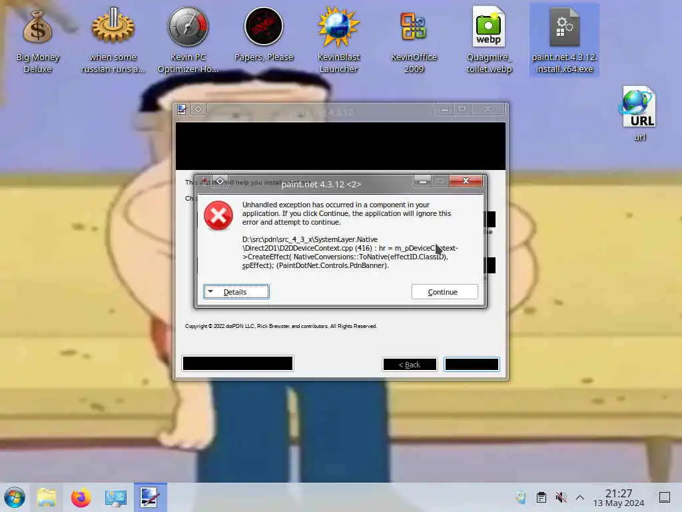Expand hidden system tray icons
The height and width of the screenshot is (512, 682).
580,497
